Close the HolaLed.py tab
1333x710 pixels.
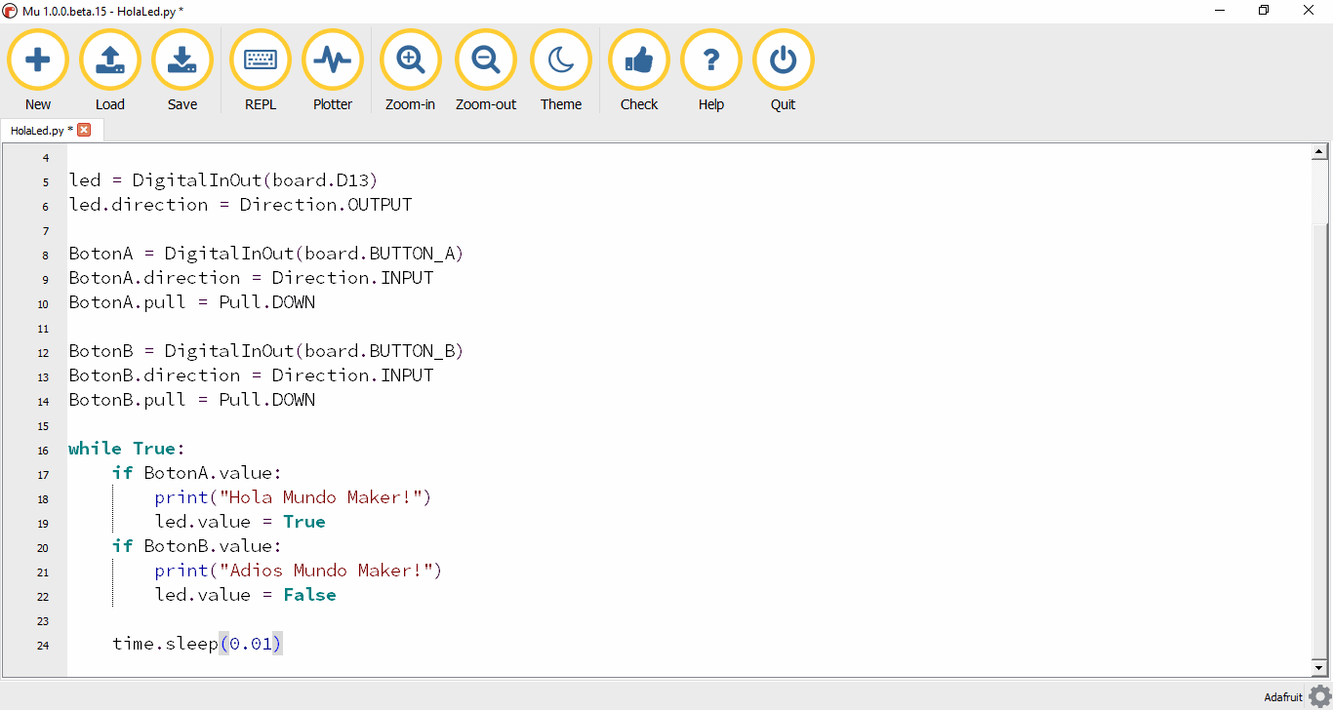click(x=84, y=130)
